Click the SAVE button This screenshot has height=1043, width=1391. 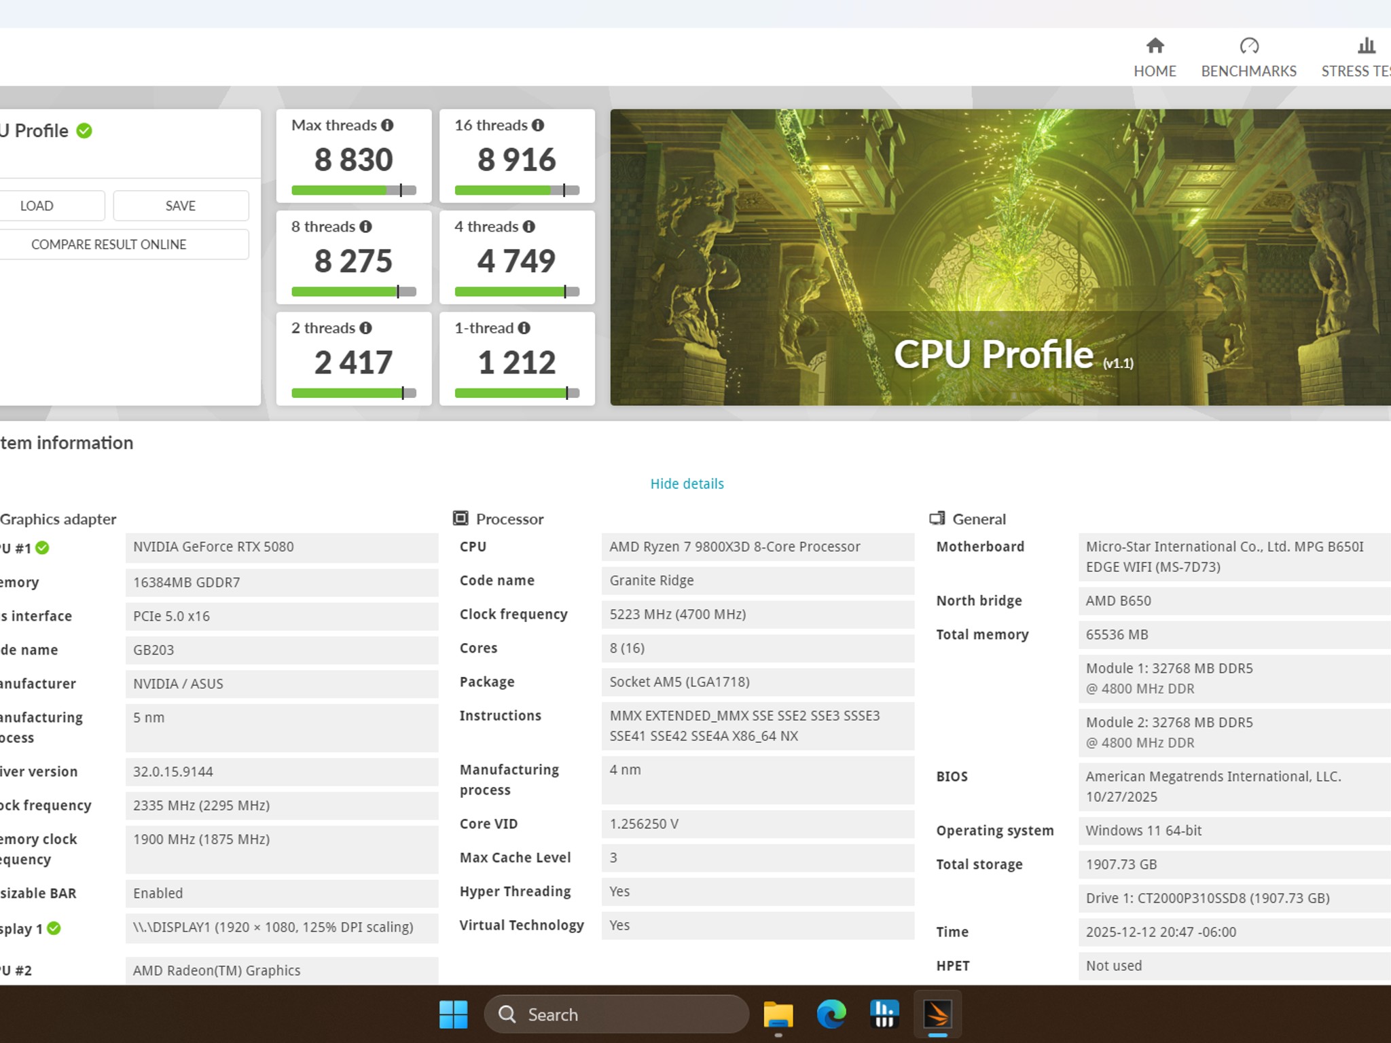(181, 206)
